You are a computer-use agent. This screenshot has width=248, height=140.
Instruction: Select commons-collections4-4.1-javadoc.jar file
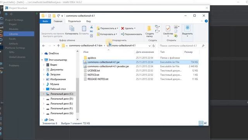click(108, 66)
